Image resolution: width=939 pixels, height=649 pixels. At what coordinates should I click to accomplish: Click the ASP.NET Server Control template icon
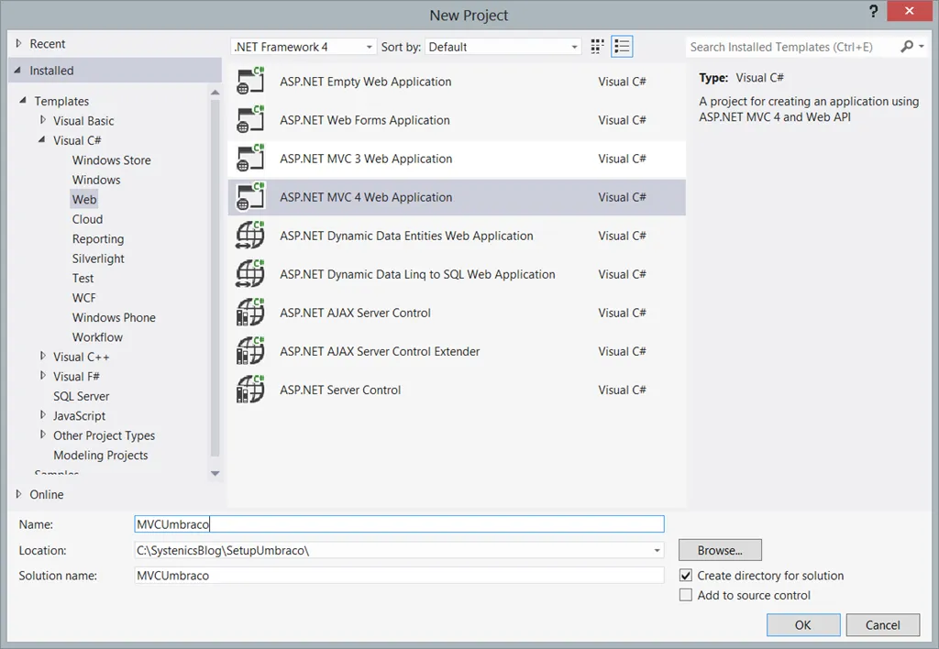[250, 390]
